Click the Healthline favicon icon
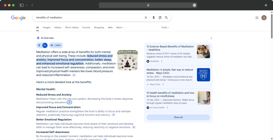Image resolution: width=273 pixels, height=140 pixels. pos(148,61)
